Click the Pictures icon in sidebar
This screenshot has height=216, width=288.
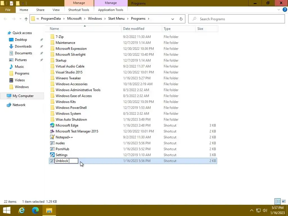[x=11, y=60]
